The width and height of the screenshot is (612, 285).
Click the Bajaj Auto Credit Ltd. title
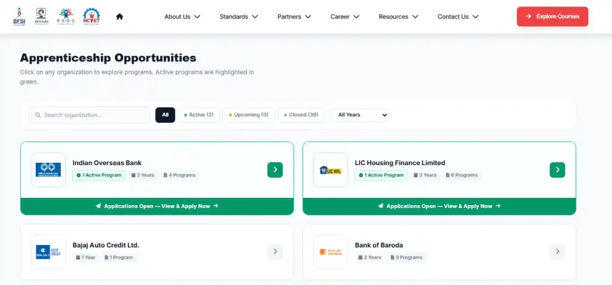point(106,245)
